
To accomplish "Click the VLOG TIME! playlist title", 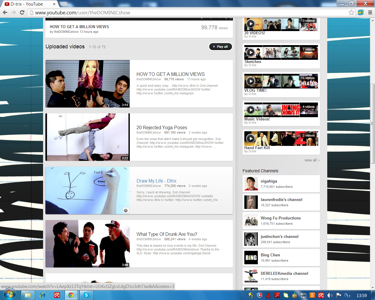I will tap(255, 90).
